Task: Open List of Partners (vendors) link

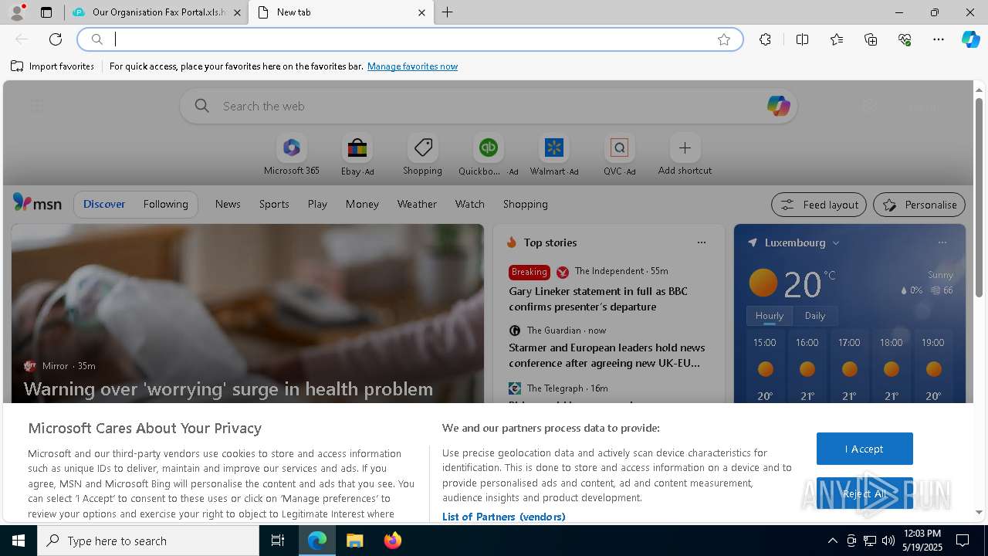Action: pyautogui.click(x=503, y=517)
